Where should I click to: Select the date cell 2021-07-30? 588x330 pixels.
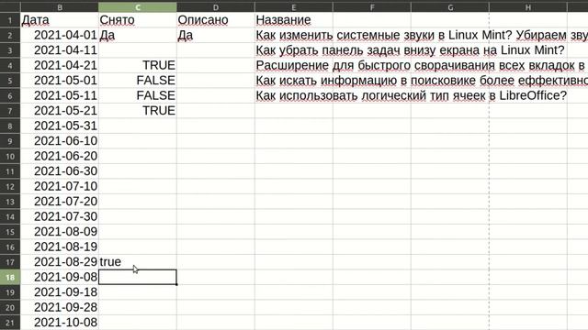59,216
